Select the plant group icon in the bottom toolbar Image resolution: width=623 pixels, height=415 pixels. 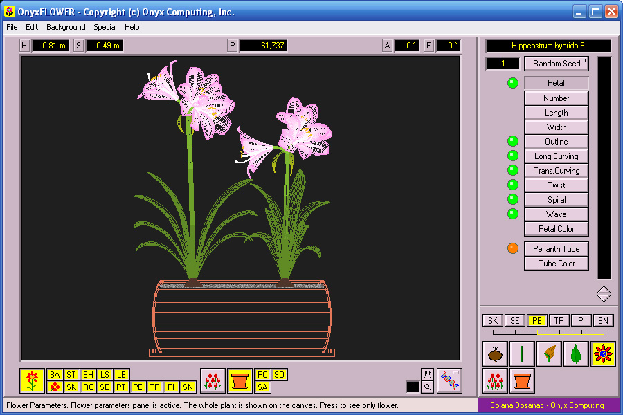[x=213, y=380]
